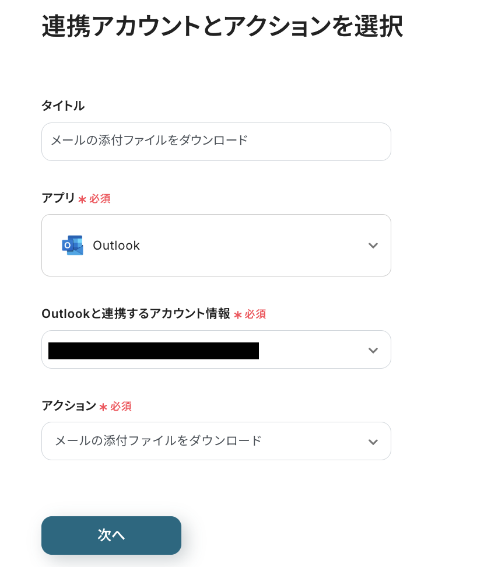Click the Outlookと連携するアカウント情報 label

click(x=136, y=314)
